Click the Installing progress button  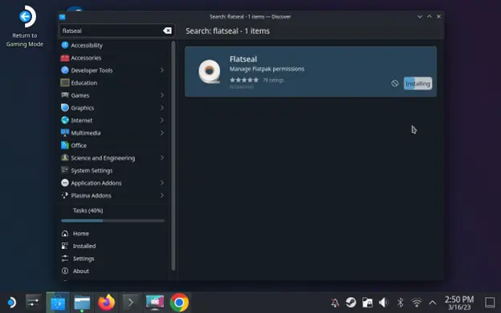[x=417, y=83]
